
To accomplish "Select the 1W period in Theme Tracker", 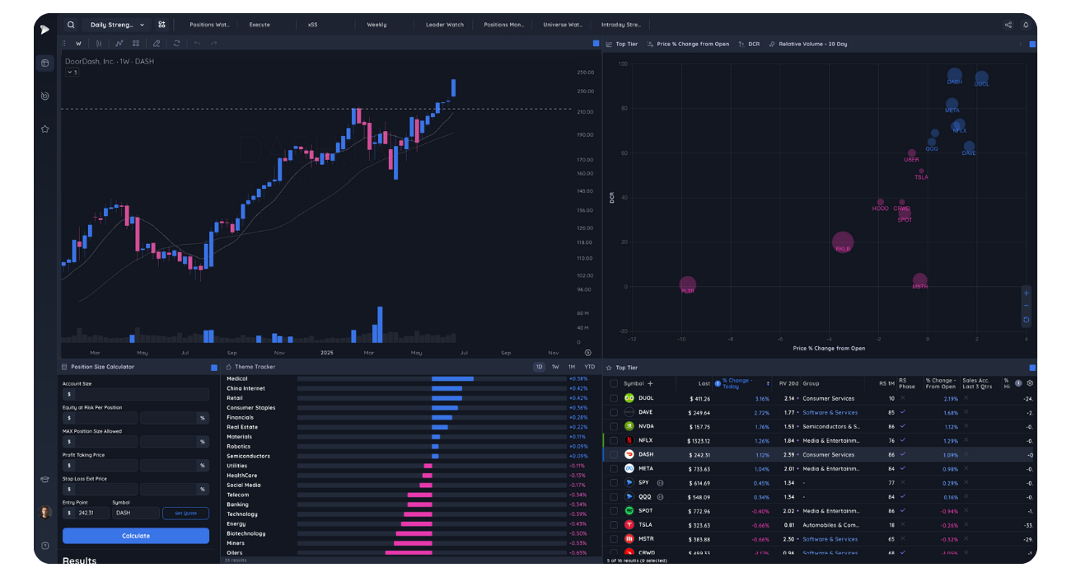I will click(x=555, y=367).
